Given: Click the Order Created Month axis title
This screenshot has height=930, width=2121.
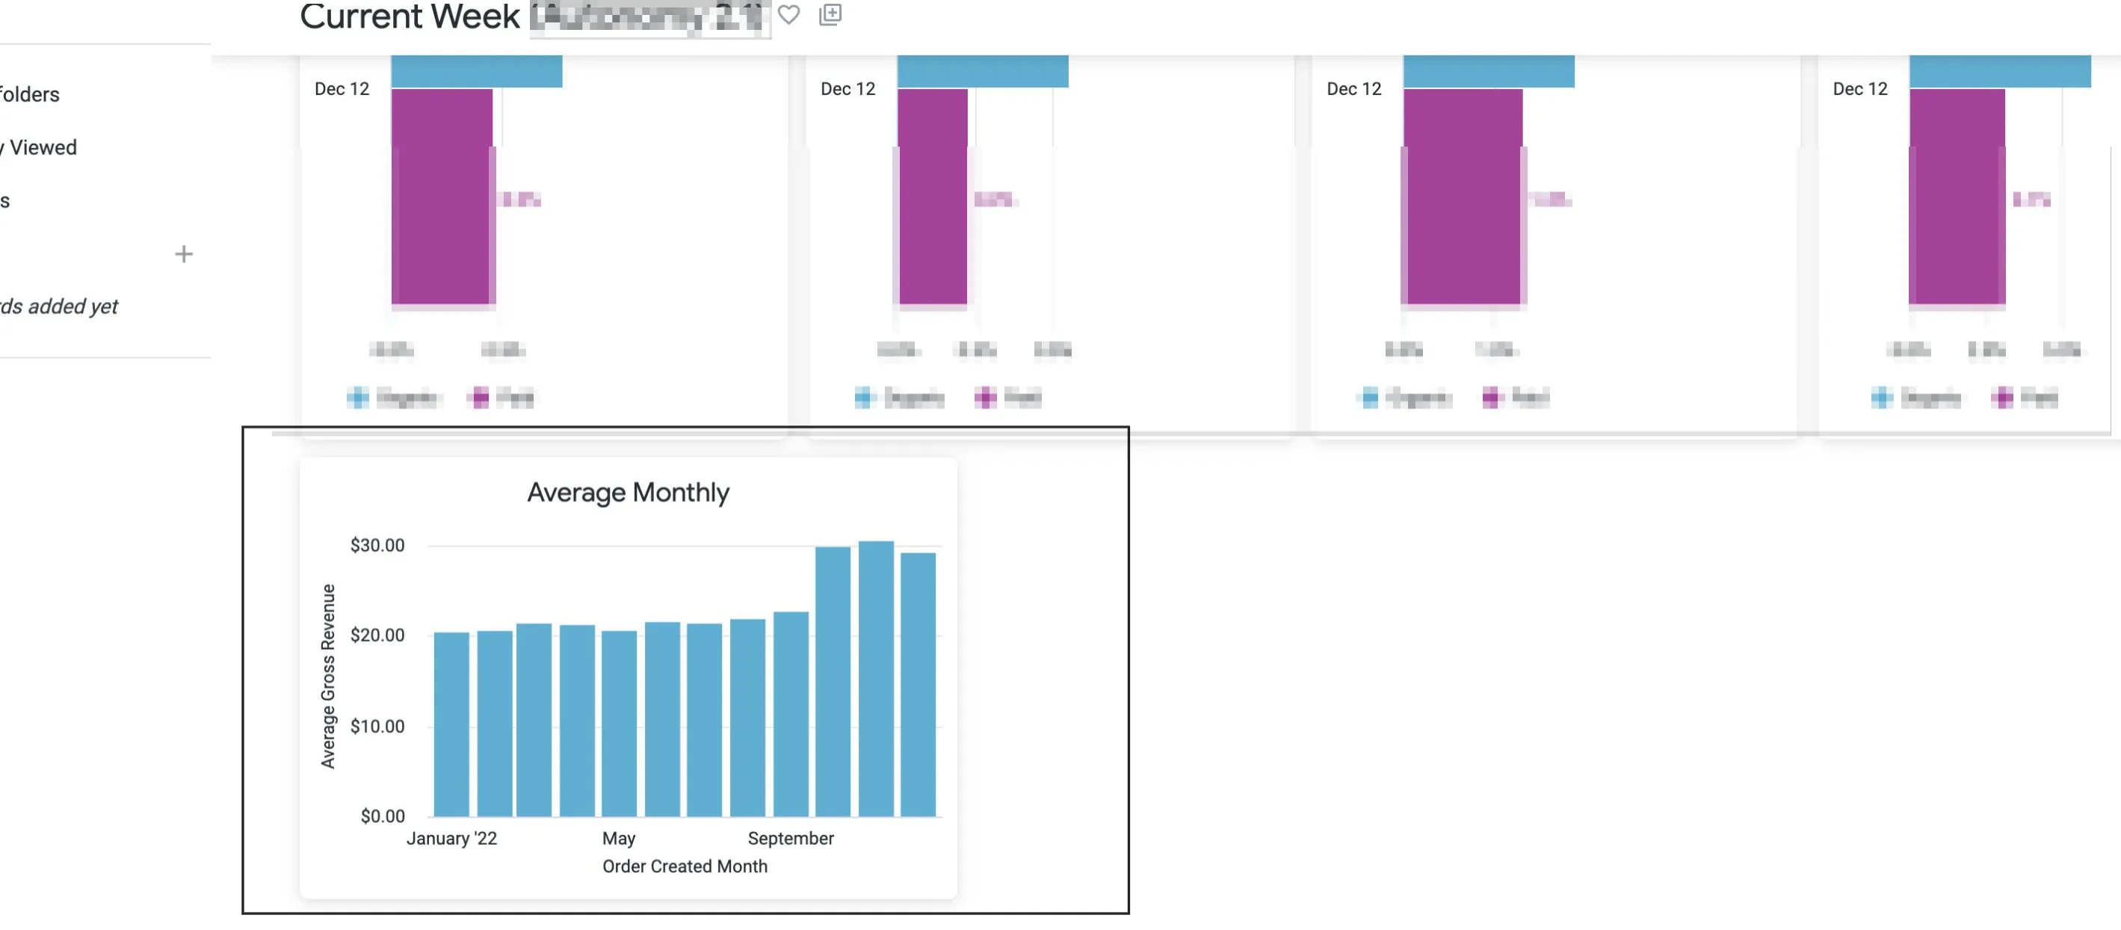Looking at the screenshot, I should [x=685, y=866].
